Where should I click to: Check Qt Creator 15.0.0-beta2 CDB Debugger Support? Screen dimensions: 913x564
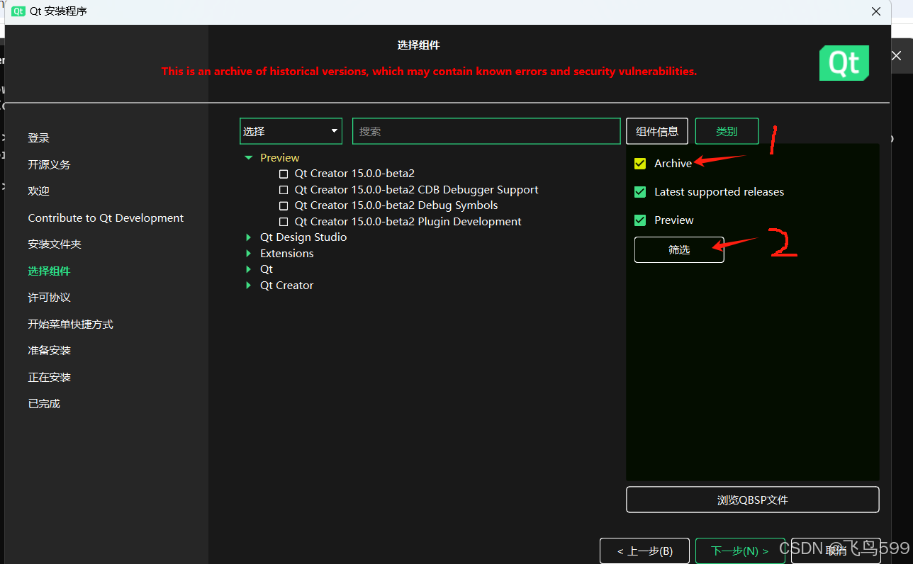284,190
